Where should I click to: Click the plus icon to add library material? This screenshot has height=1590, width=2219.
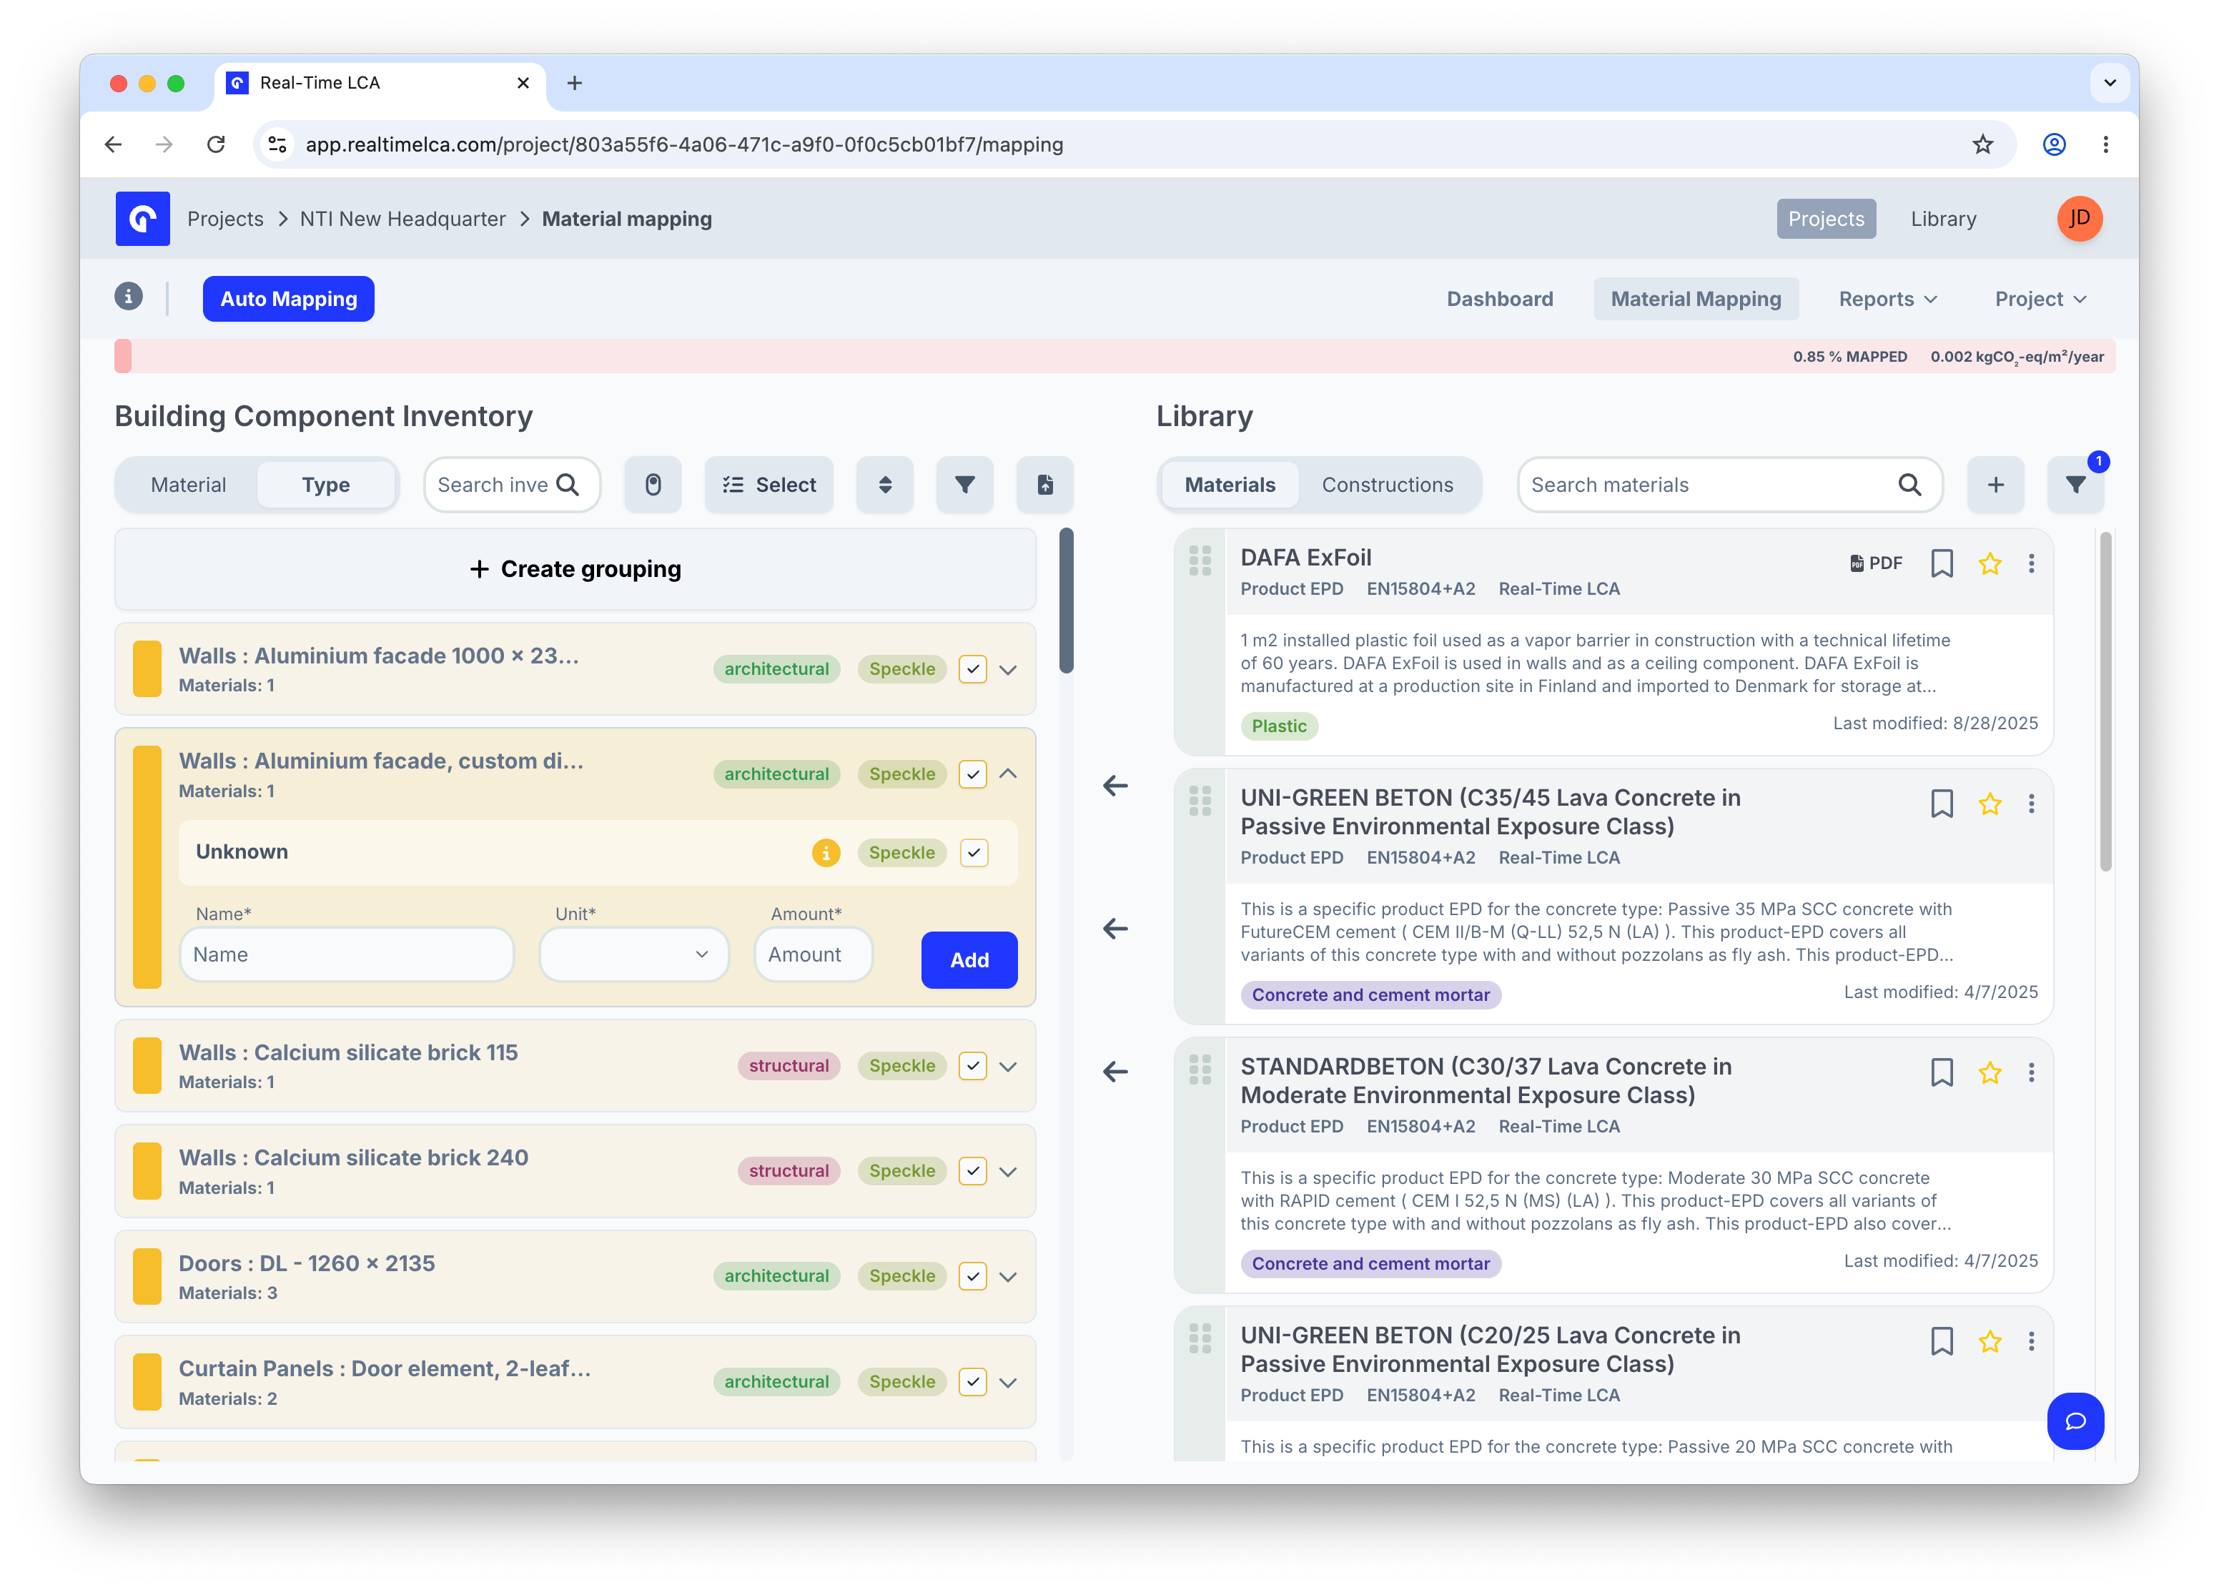pyautogui.click(x=1995, y=484)
